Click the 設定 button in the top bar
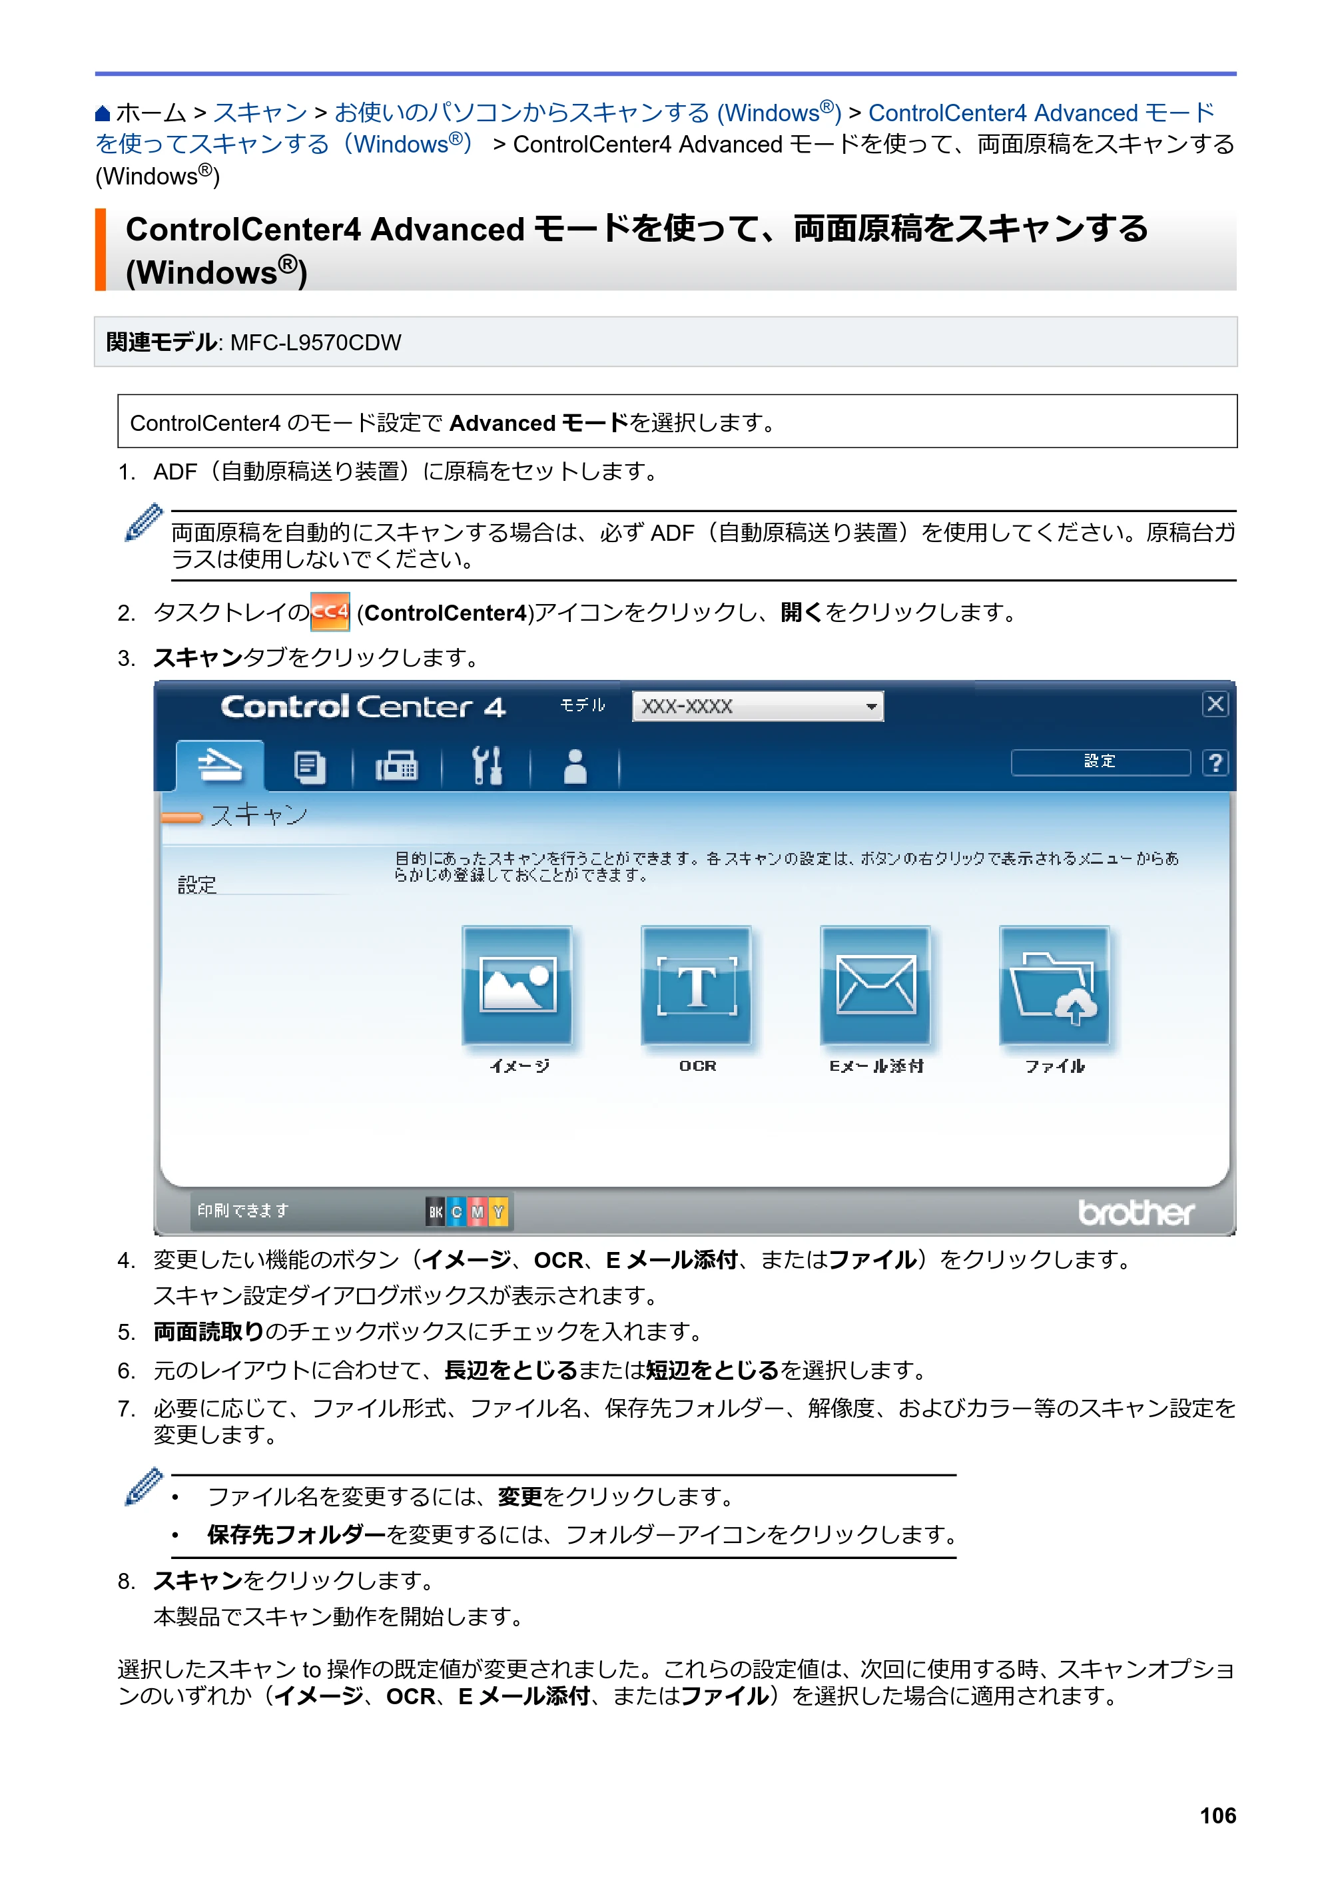This screenshot has height=1884, width=1332. pyautogui.click(x=1100, y=761)
